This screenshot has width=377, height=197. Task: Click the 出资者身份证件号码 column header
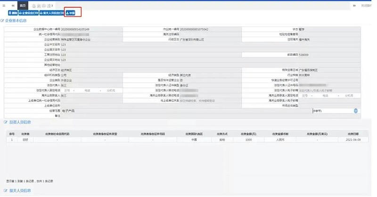coord(153,134)
